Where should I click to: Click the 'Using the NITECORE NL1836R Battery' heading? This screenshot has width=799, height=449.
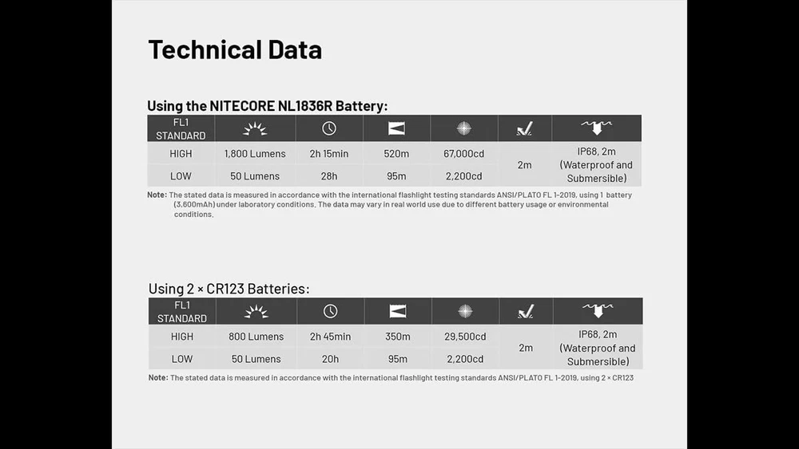(267, 105)
